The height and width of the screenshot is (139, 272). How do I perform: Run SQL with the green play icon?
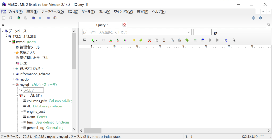click(93, 40)
